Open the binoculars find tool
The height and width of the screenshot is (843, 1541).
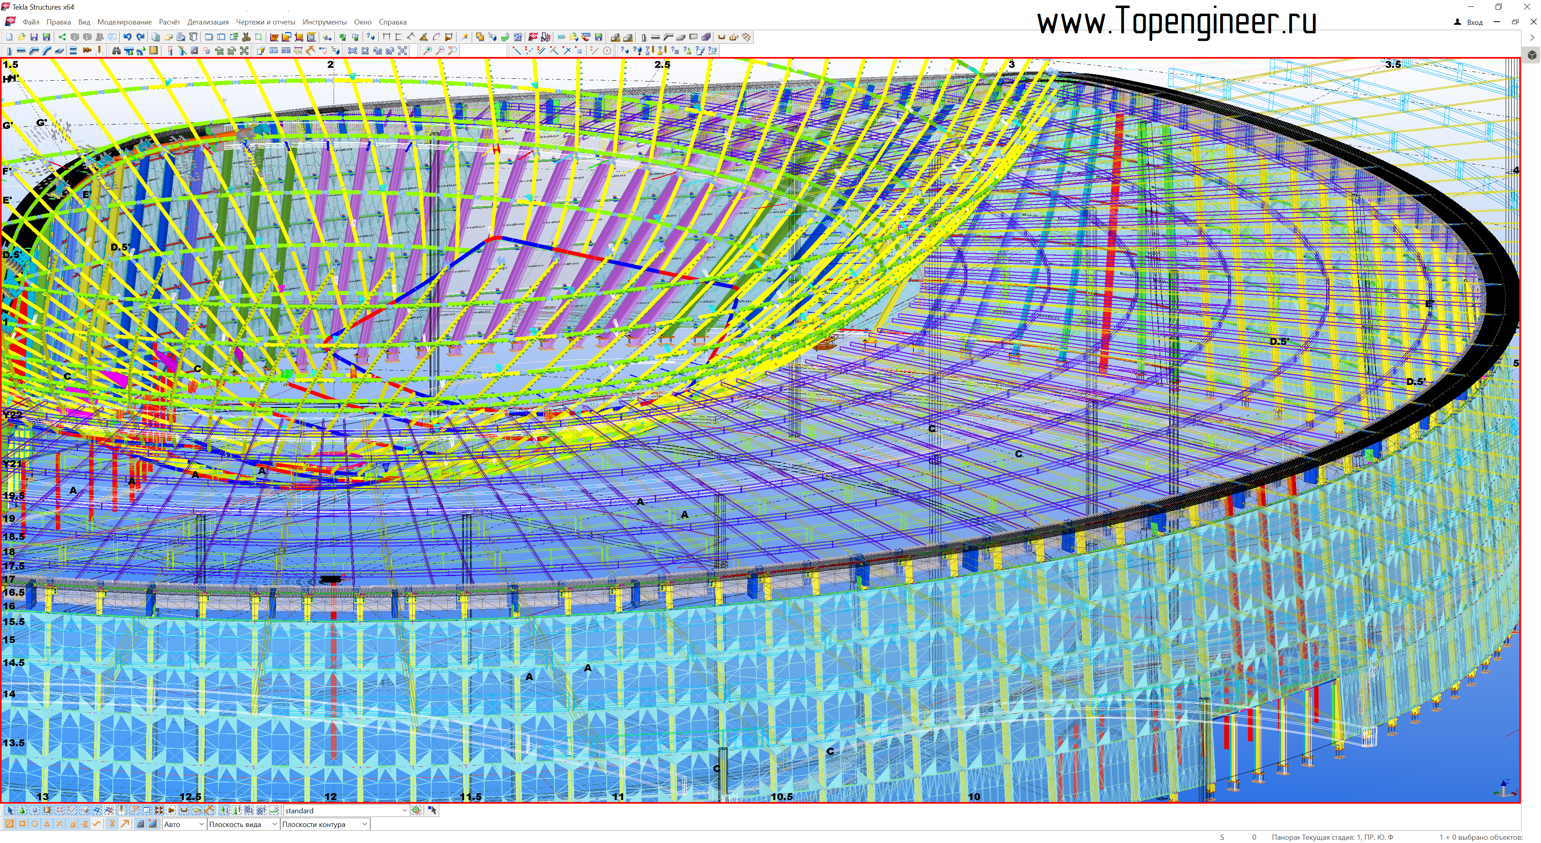pyautogui.click(x=116, y=51)
